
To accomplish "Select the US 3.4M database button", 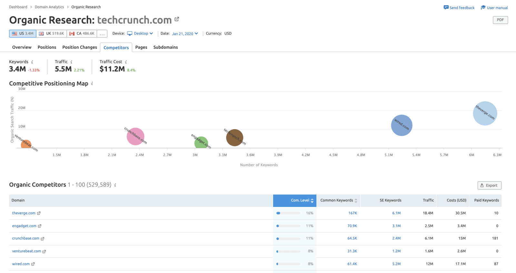I will (x=23, y=34).
